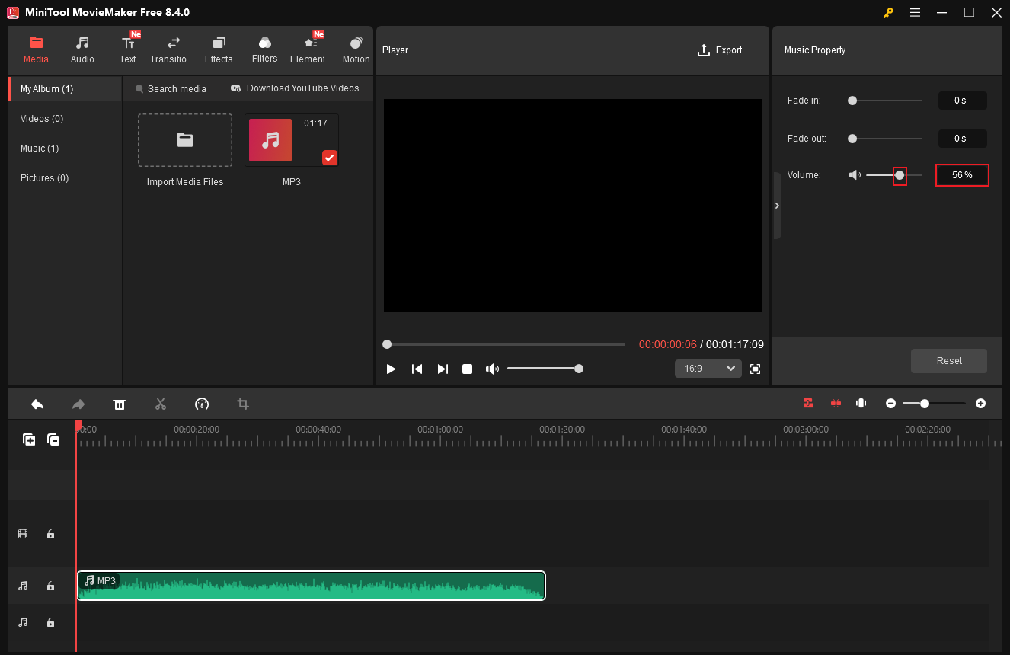Uncheck the MP3 media thumbnail checkmark
1010x655 pixels.
tap(329, 158)
